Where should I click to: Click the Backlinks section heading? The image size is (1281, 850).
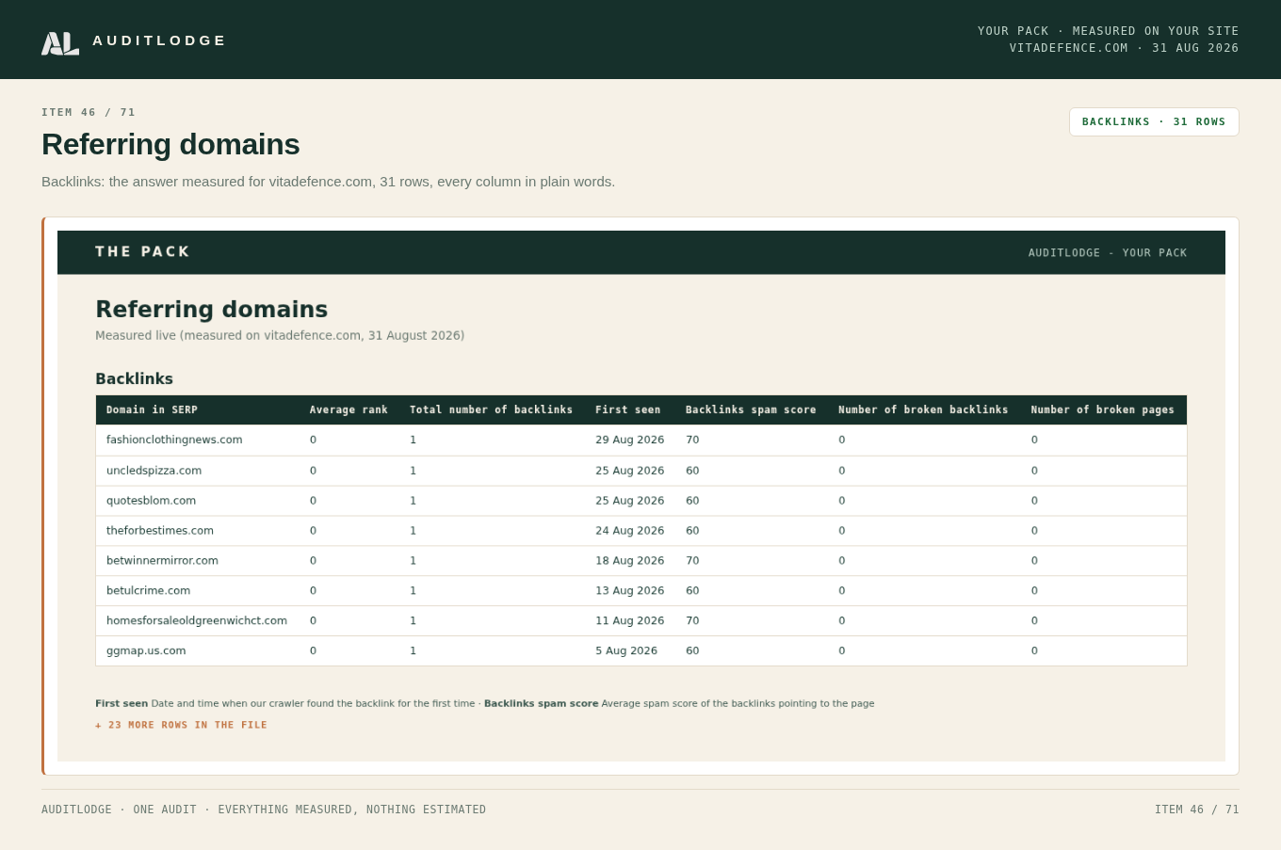pyautogui.click(x=134, y=378)
